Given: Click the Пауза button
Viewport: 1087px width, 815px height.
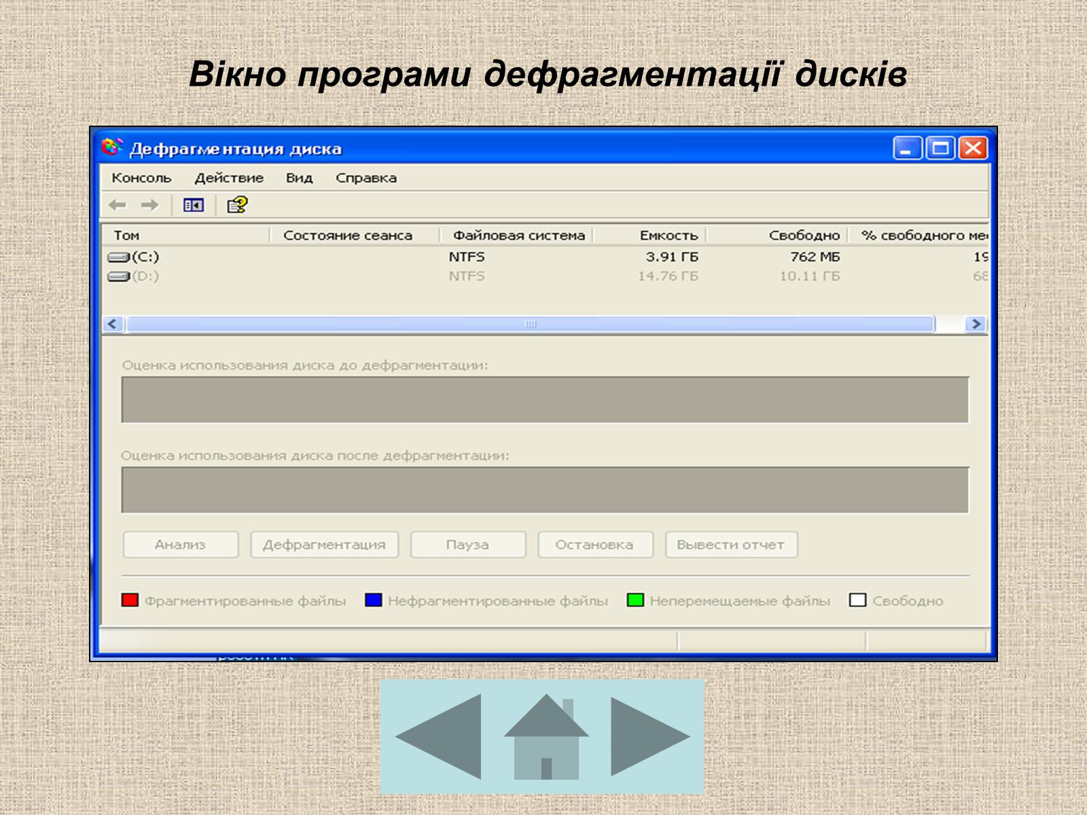Looking at the screenshot, I should (x=468, y=545).
